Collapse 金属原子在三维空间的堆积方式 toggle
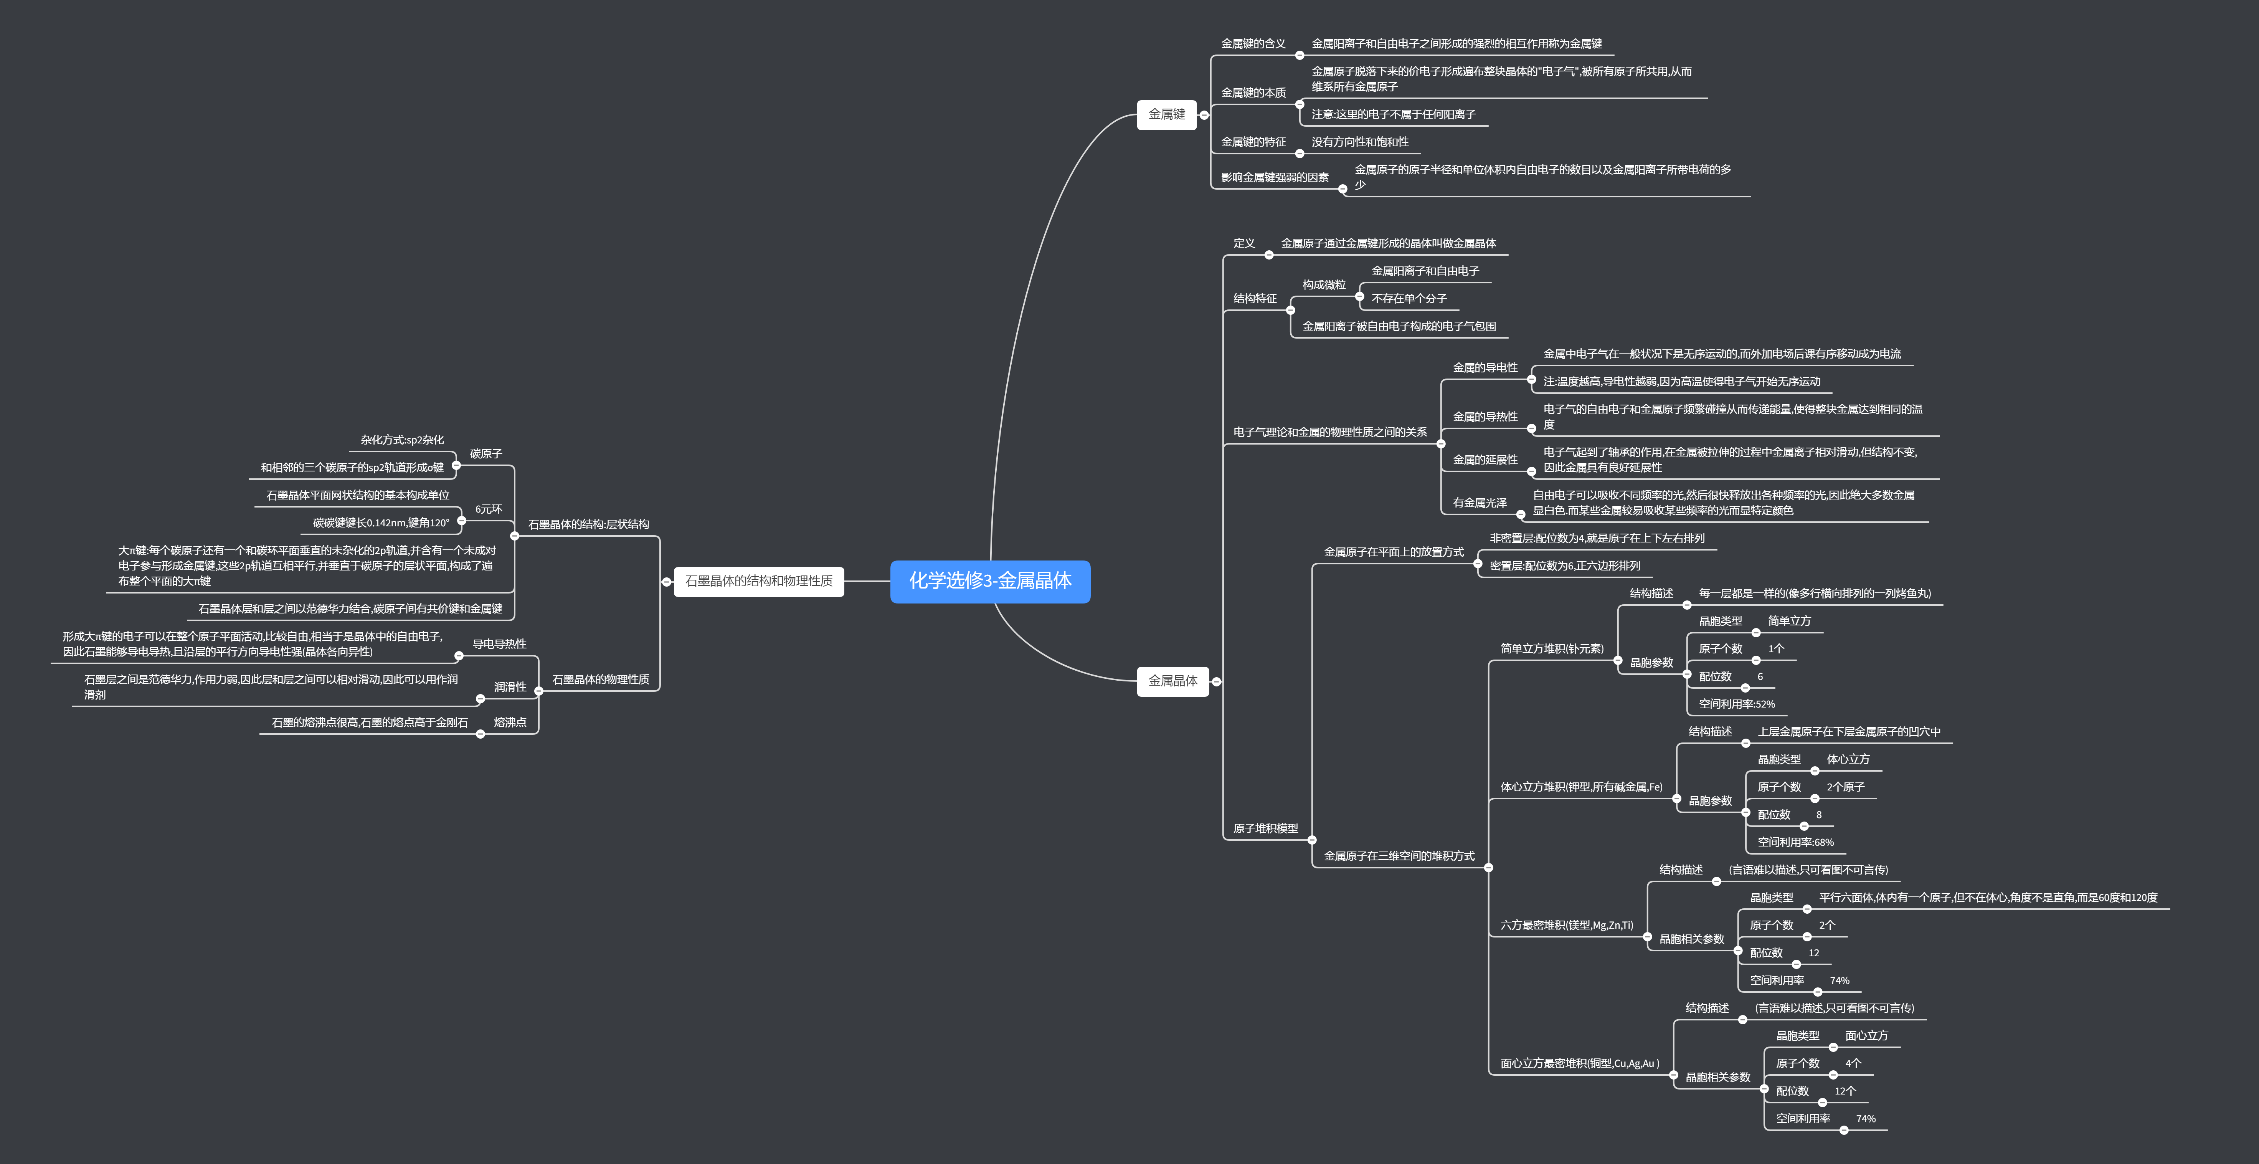The width and height of the screenshot is (2259, 1164). 1488,868
